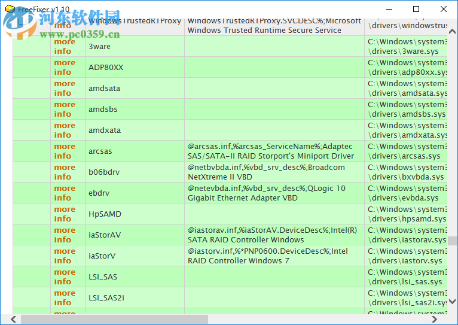Click the adp80xx.sys file path
Viewport: 458px width, 325px height.
[x=407, y=67]
